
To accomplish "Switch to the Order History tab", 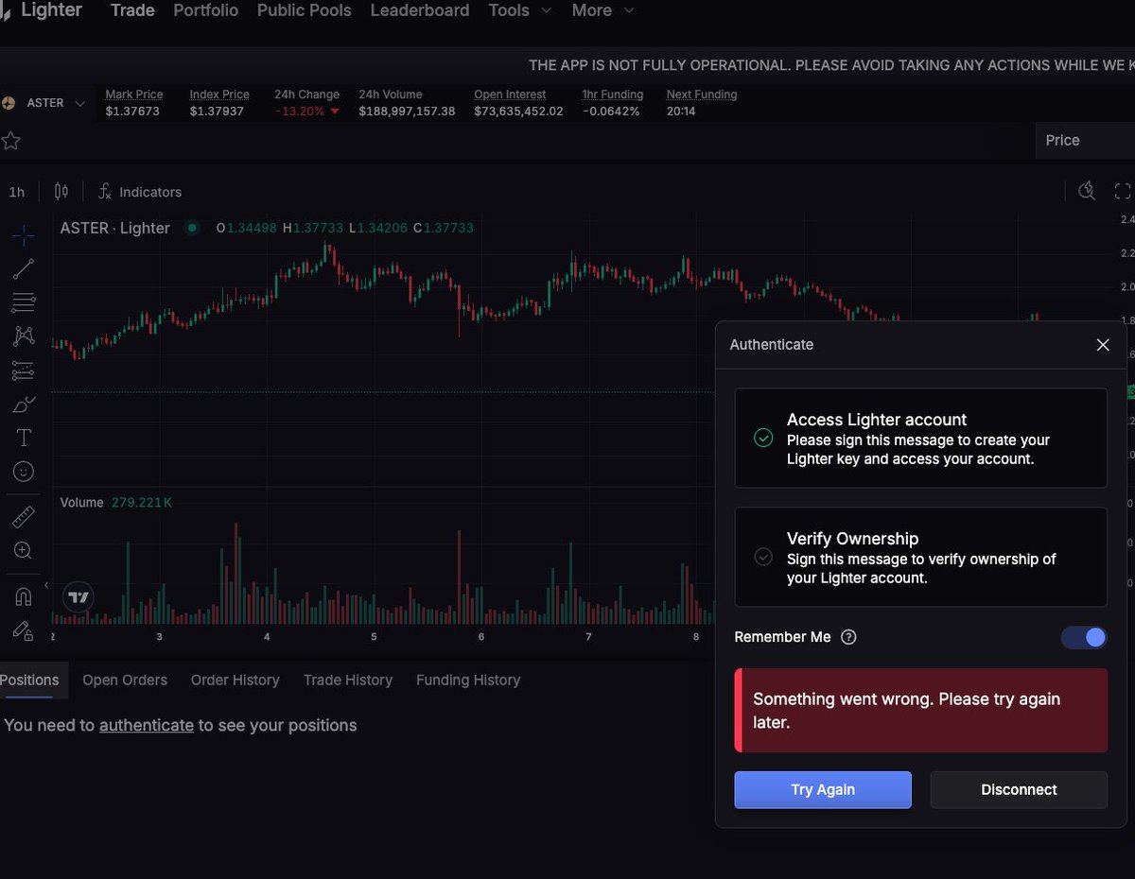I will (236, 680).
